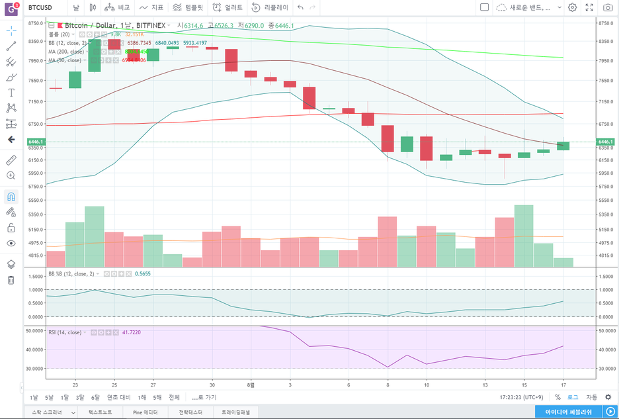Click the trash can to remove drawings
Screen dimensions: 619x419
coord(11,280)
